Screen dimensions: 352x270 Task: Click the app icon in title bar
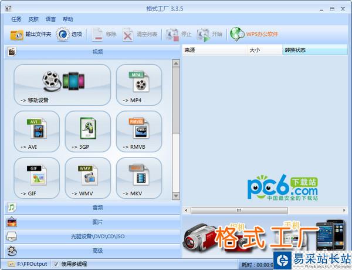(x=8, y=9)
